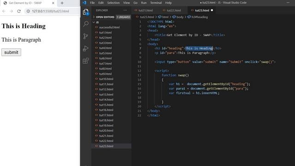This screenshot has height=166, width=295.
Task: Open tut3.html in Explorer
Action: [112, 43]
